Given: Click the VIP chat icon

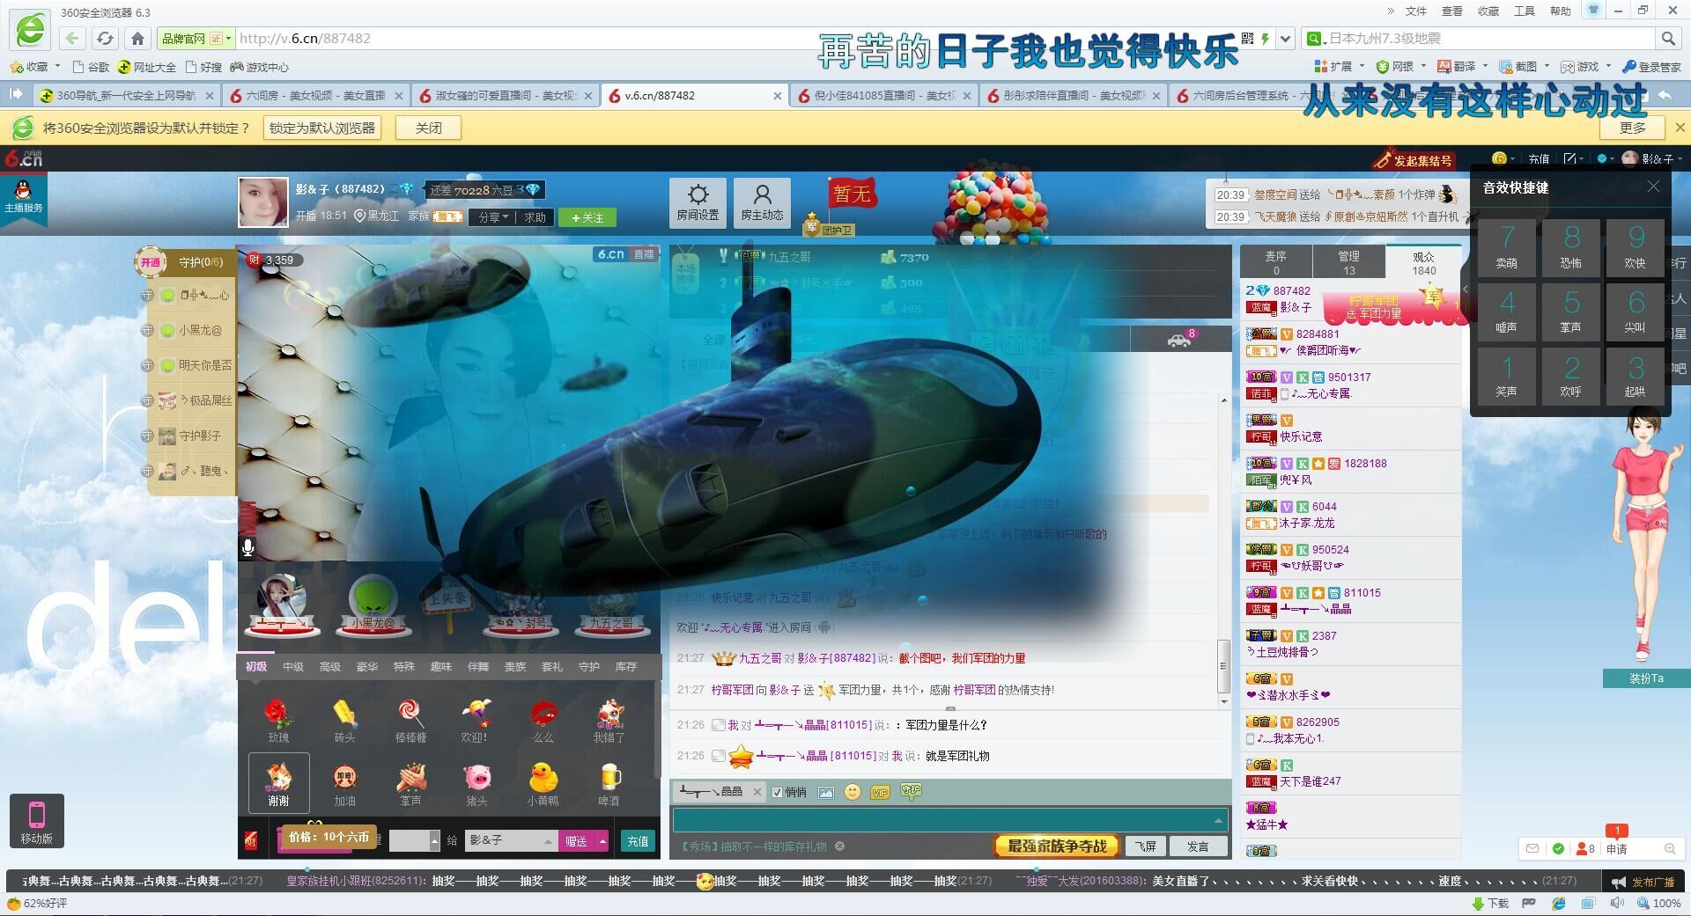Looking at the screenshot, I should [880, 792].
